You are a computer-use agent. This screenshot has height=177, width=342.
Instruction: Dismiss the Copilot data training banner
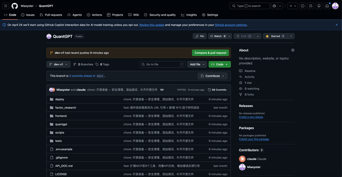(337, 25)
